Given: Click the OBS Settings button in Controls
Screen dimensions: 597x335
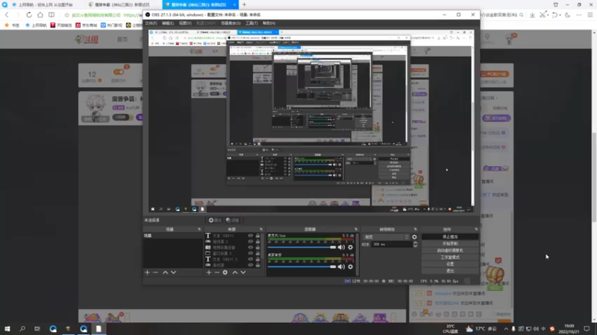Looking at the screenshot, I should point(450,264).
